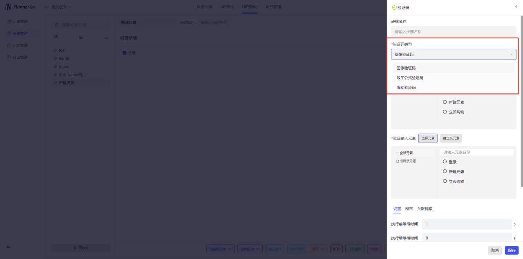Screen dimensions: 523x259
Task: Click the 计划管理 calendar icon
Action: point(9,45)
